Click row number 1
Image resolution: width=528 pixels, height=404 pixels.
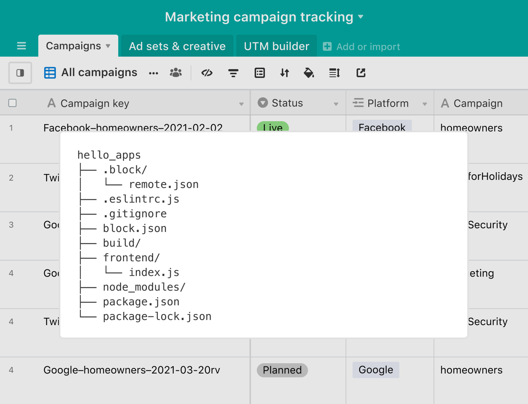[x=11, y=128]
